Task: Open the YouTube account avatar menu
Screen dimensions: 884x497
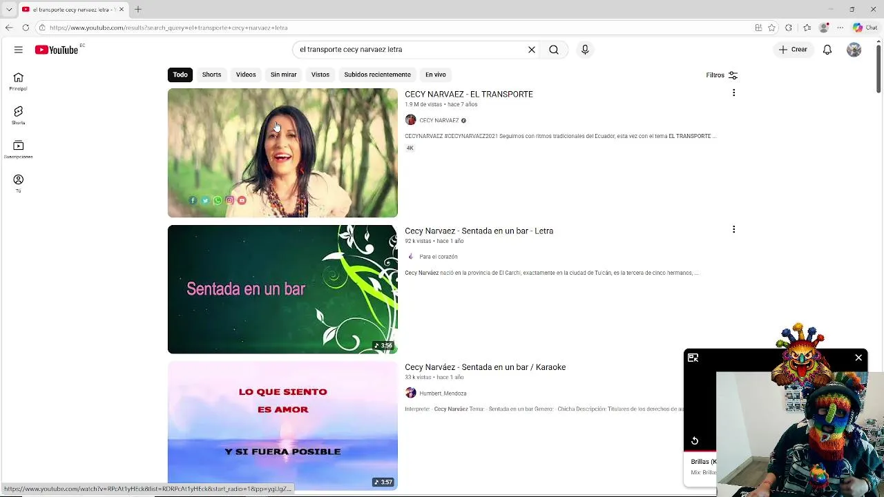Action: click(x=854, y=50)
